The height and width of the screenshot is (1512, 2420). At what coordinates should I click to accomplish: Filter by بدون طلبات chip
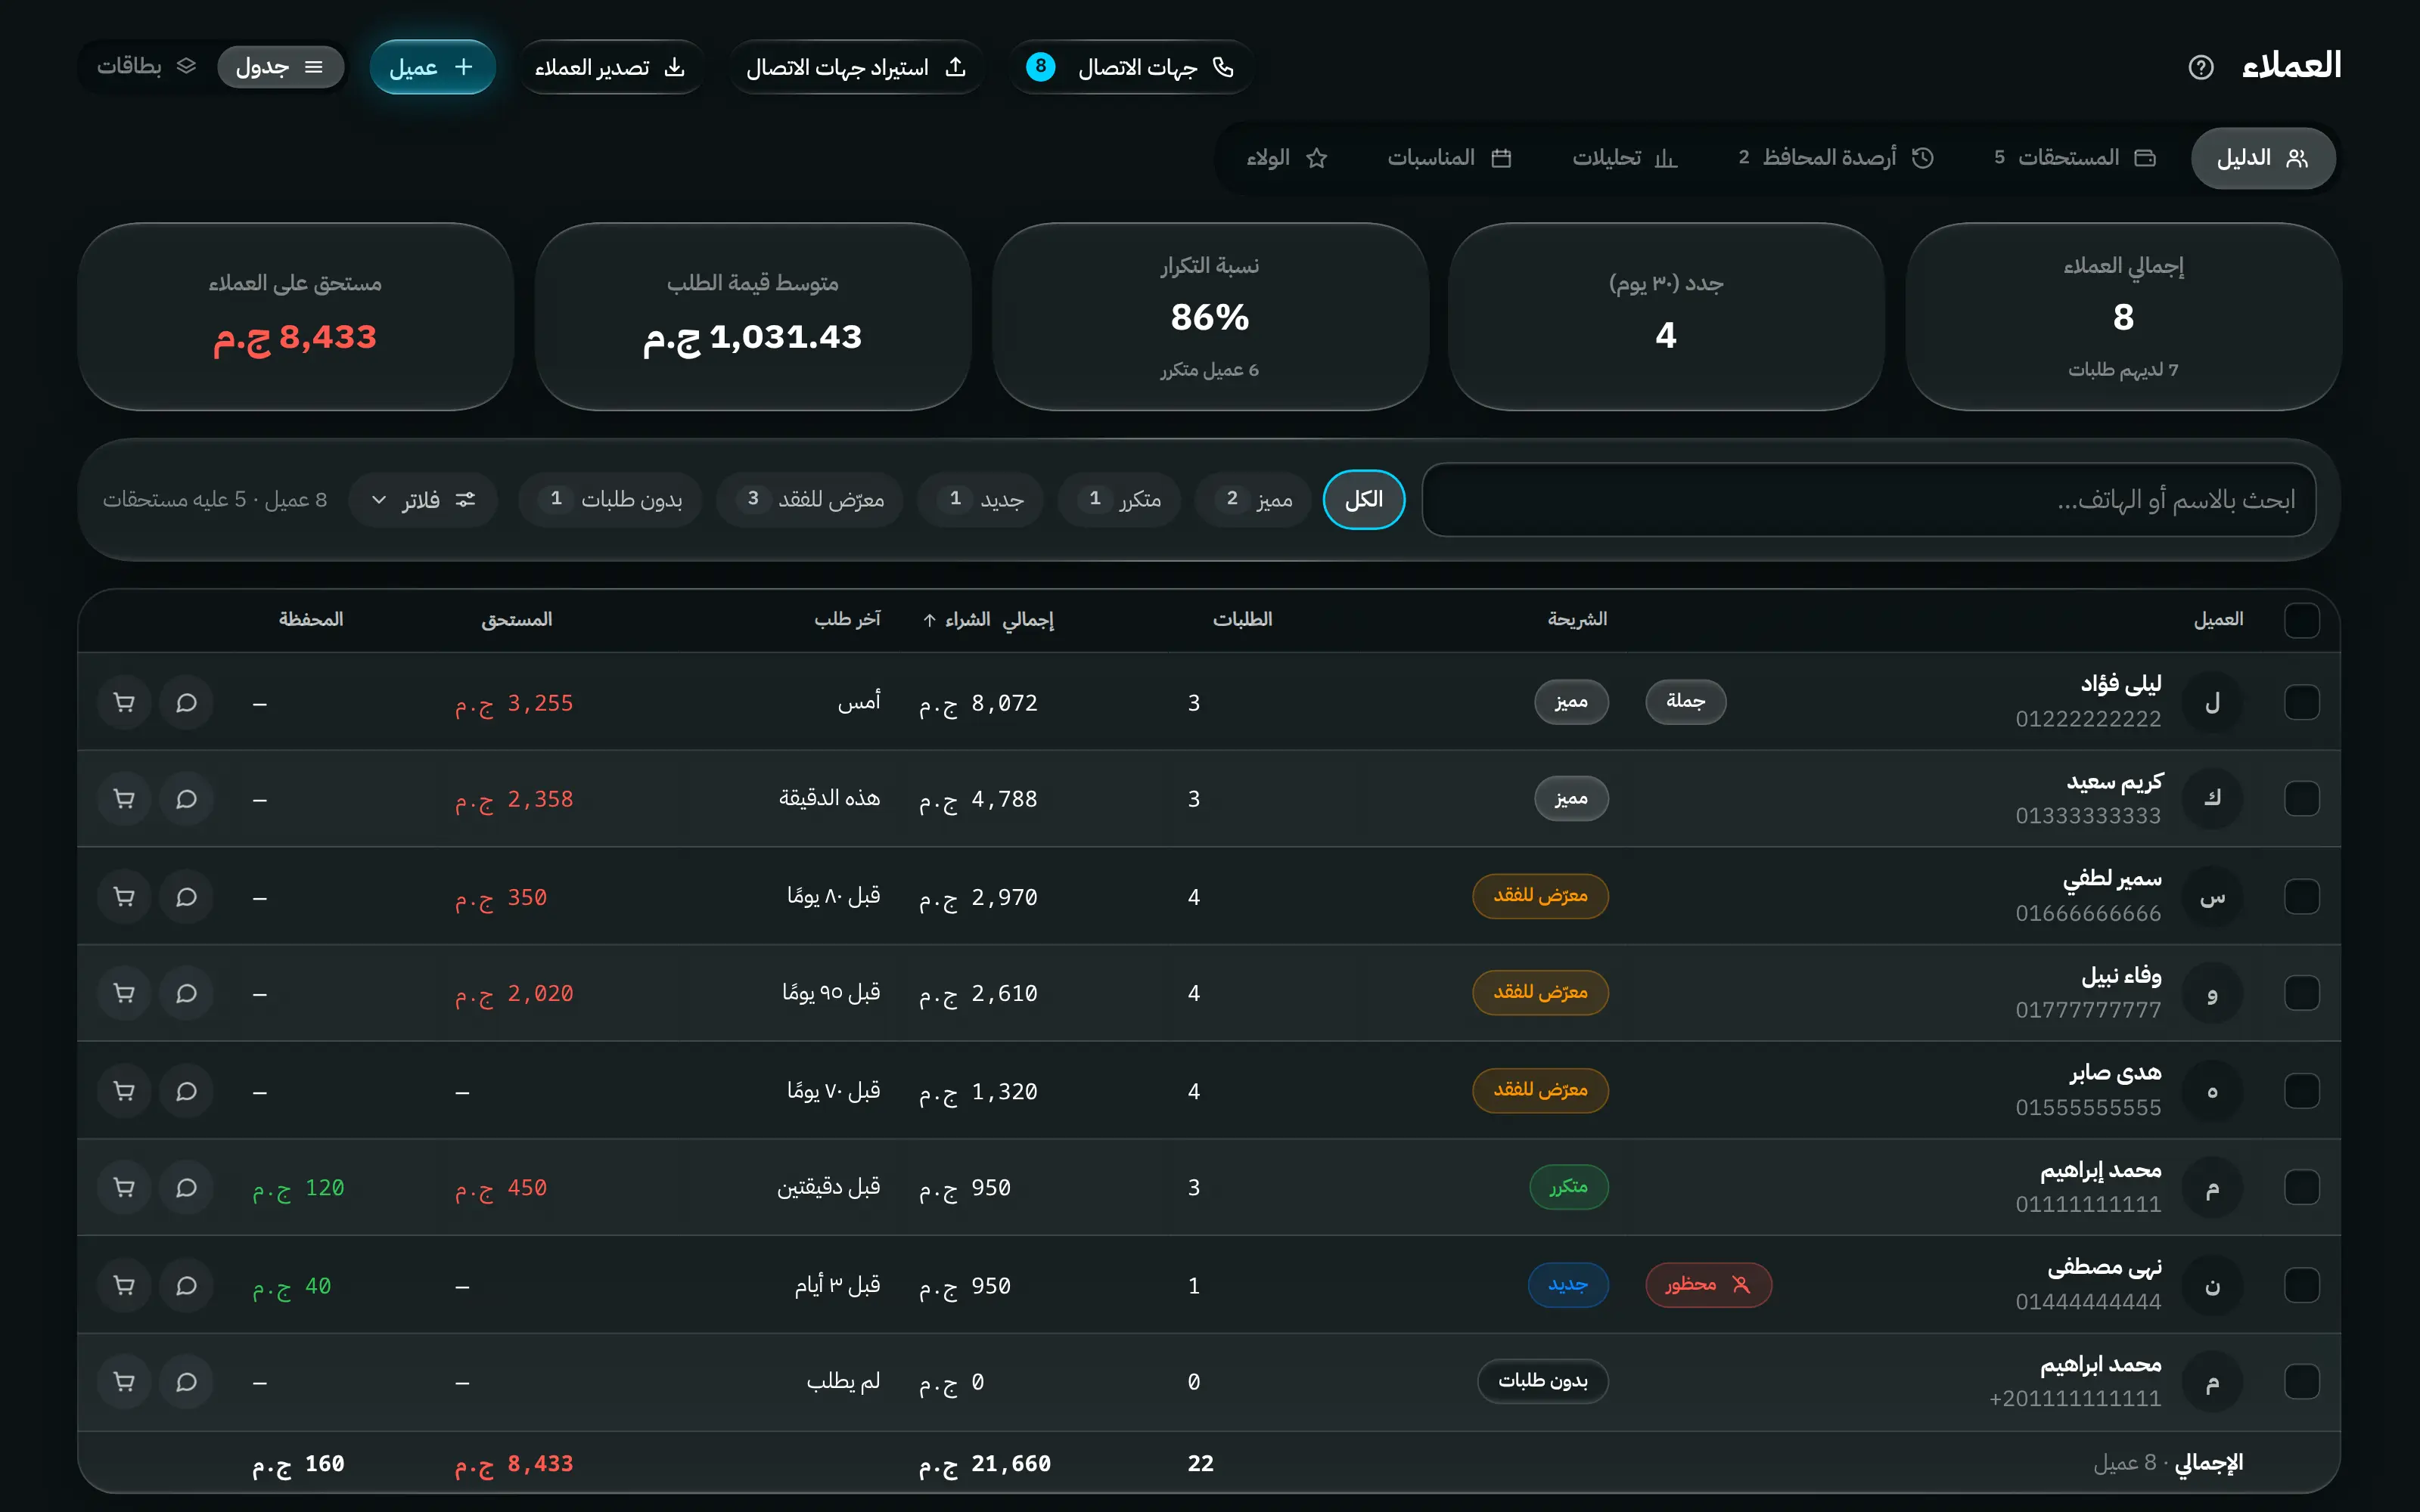[x=610, y=500]
